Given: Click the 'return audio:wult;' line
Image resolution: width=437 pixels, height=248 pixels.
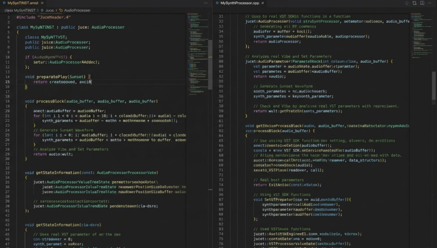Looking at the screenshot, I should [x=53, y=154].
